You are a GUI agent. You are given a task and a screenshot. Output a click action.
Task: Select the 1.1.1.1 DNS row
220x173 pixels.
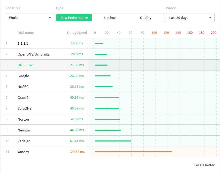pyautogui.click(x=23, y=43)
